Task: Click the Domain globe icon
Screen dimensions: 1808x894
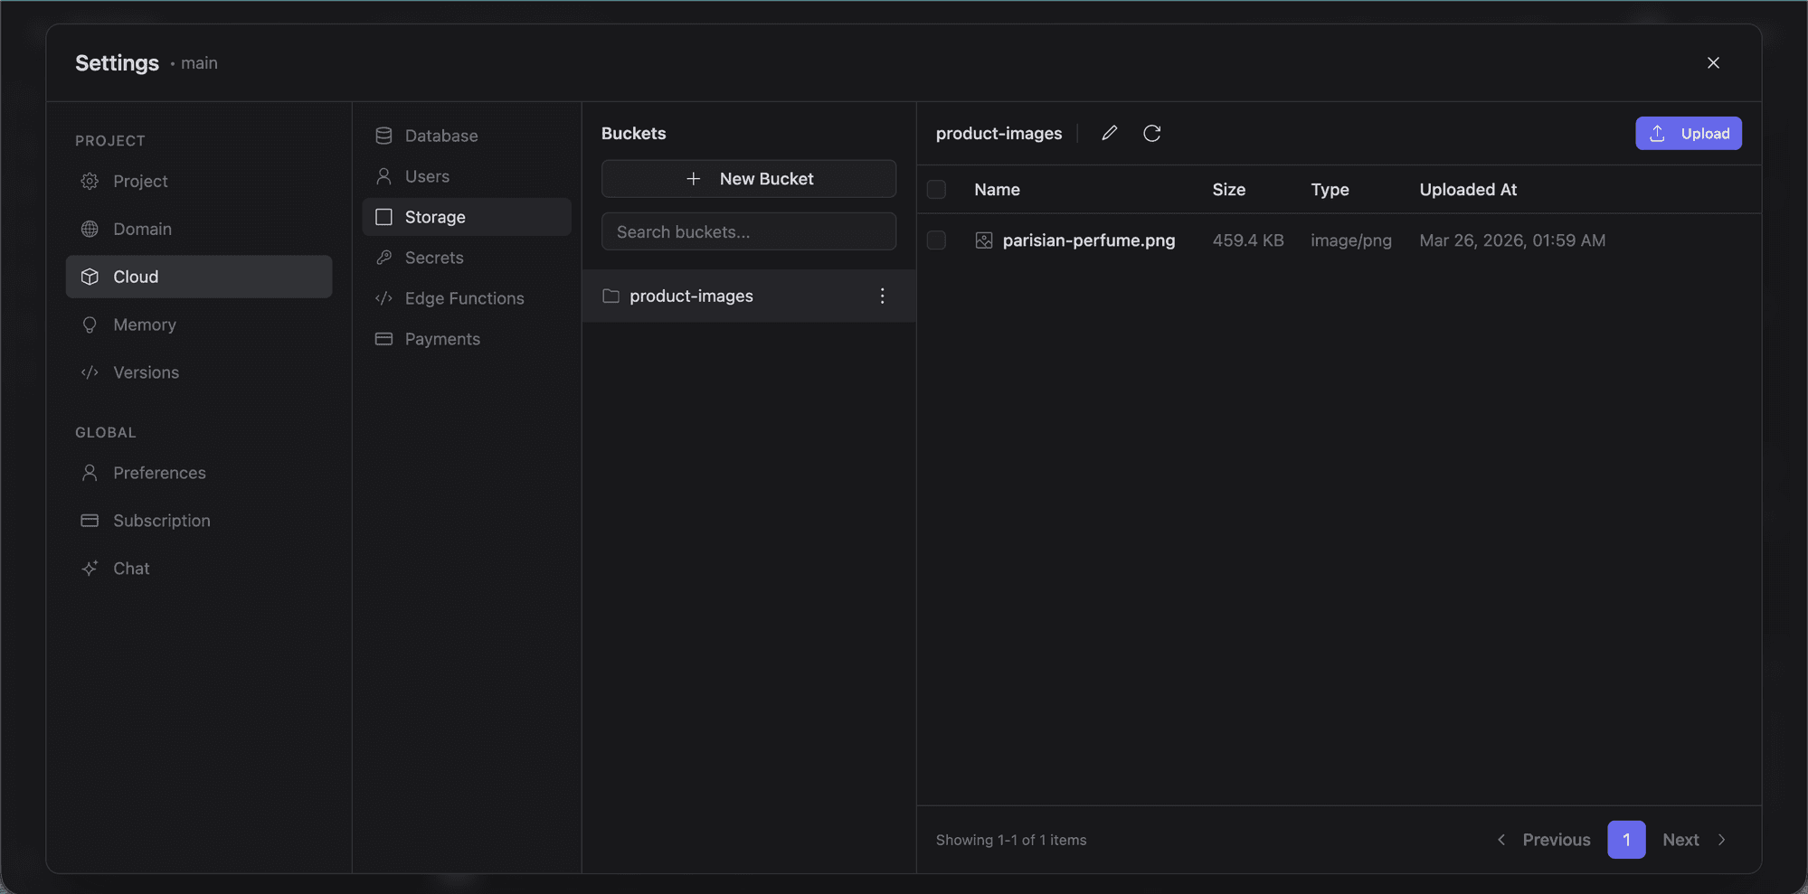Action: pyautogui.click(x=90, y=229)
